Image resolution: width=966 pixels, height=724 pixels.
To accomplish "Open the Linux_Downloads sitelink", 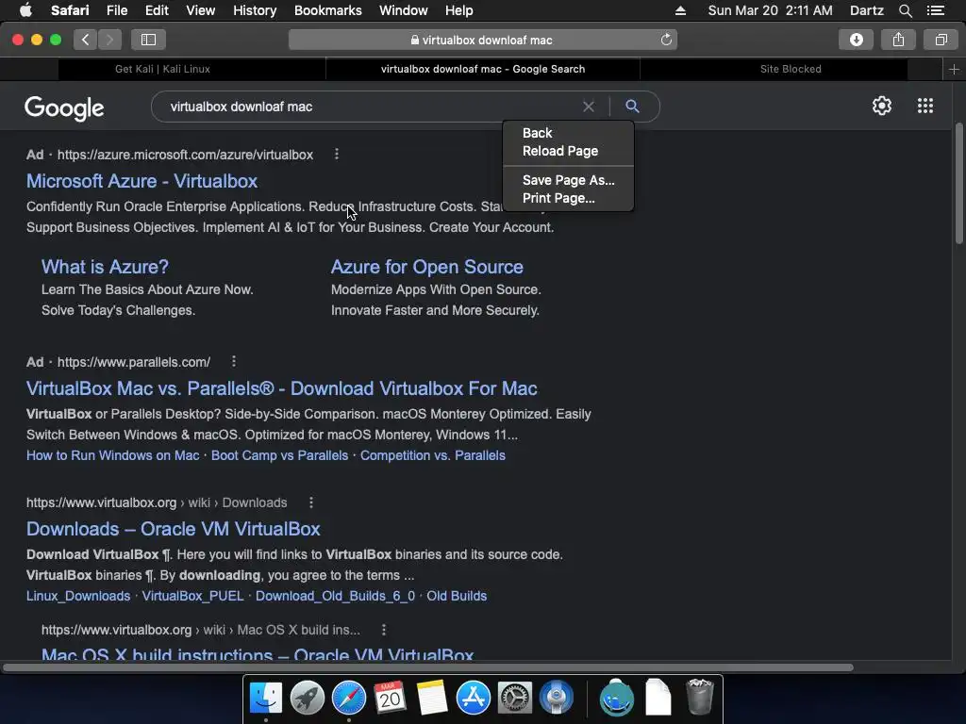I will pyautogui.click(x=78, y=596).
